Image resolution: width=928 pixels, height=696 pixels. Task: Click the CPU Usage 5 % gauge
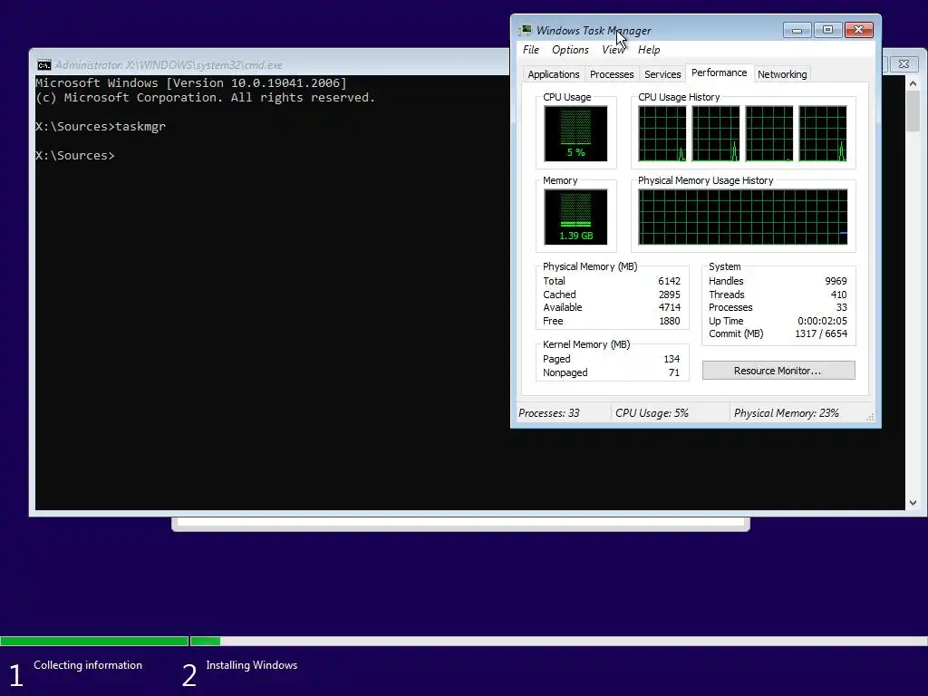575,133
